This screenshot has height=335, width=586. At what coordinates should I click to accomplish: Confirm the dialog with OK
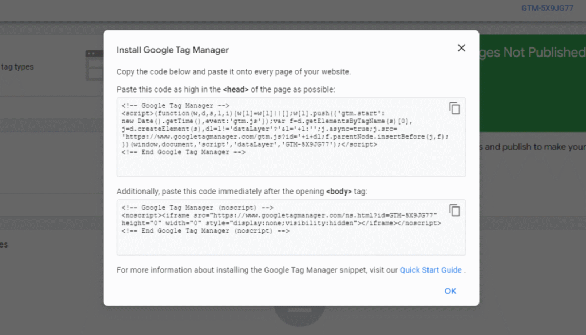tap(450, 291)
